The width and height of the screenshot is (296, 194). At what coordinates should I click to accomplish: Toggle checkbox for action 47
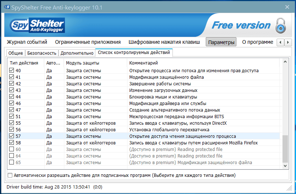pyautogui.click(x=12, y=110)
